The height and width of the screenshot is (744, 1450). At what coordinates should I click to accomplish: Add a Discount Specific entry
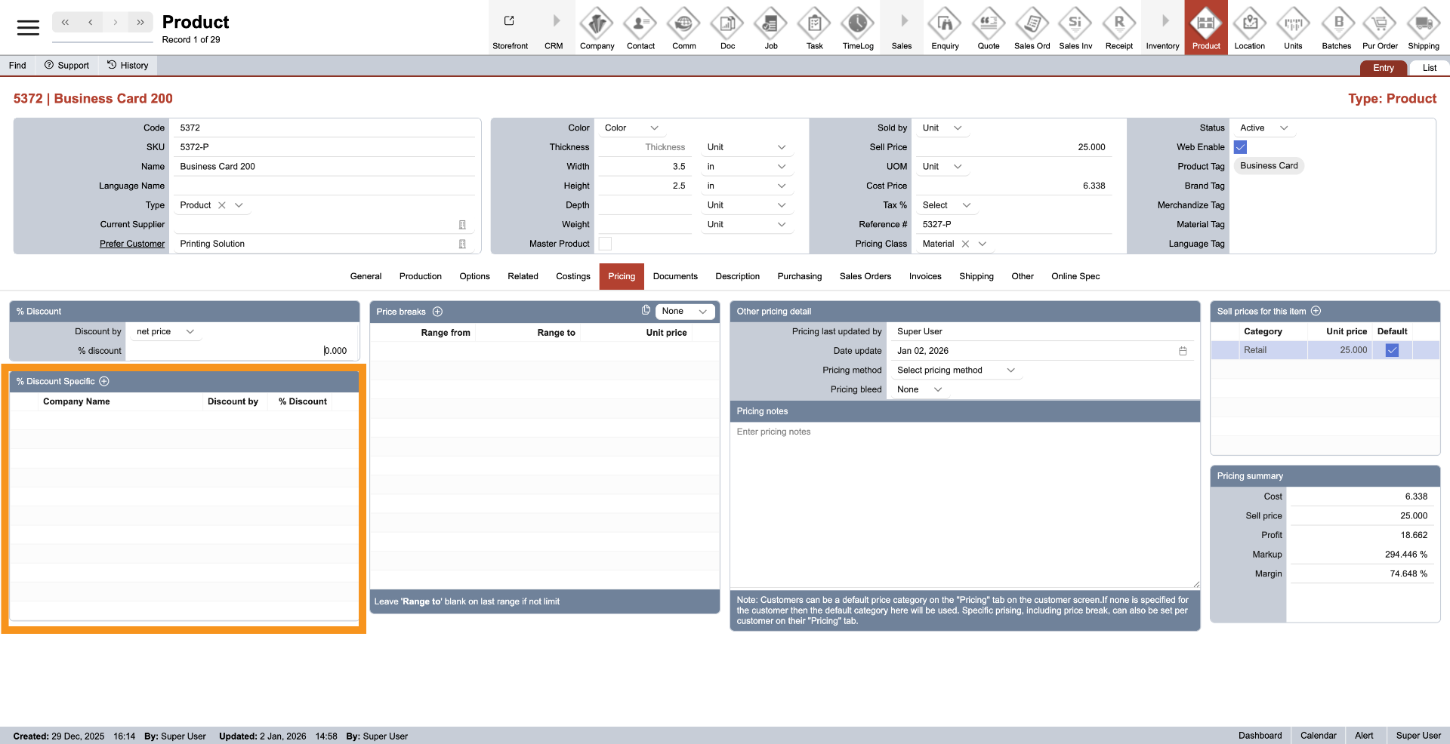pos(104,382)
